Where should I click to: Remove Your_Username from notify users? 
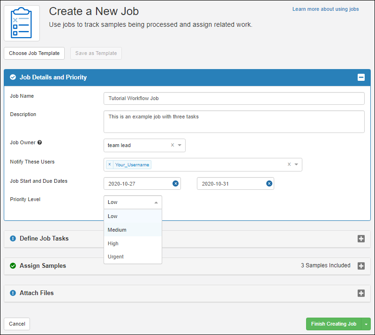point(110,164)
